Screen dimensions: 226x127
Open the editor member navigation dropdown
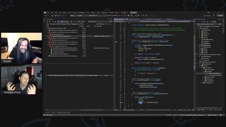coord(181,22)
